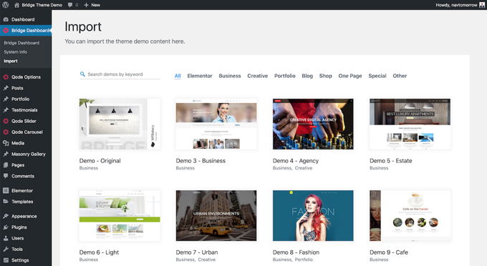
Task: Filter demos by One Page
Action: click(x=350, y=76)
